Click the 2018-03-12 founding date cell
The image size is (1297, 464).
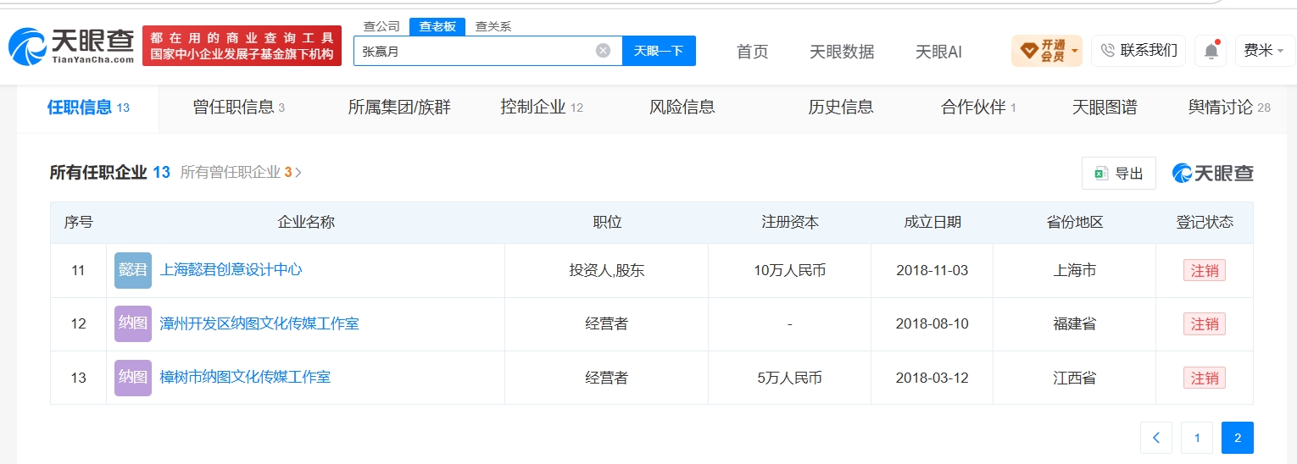pos(932,378)
